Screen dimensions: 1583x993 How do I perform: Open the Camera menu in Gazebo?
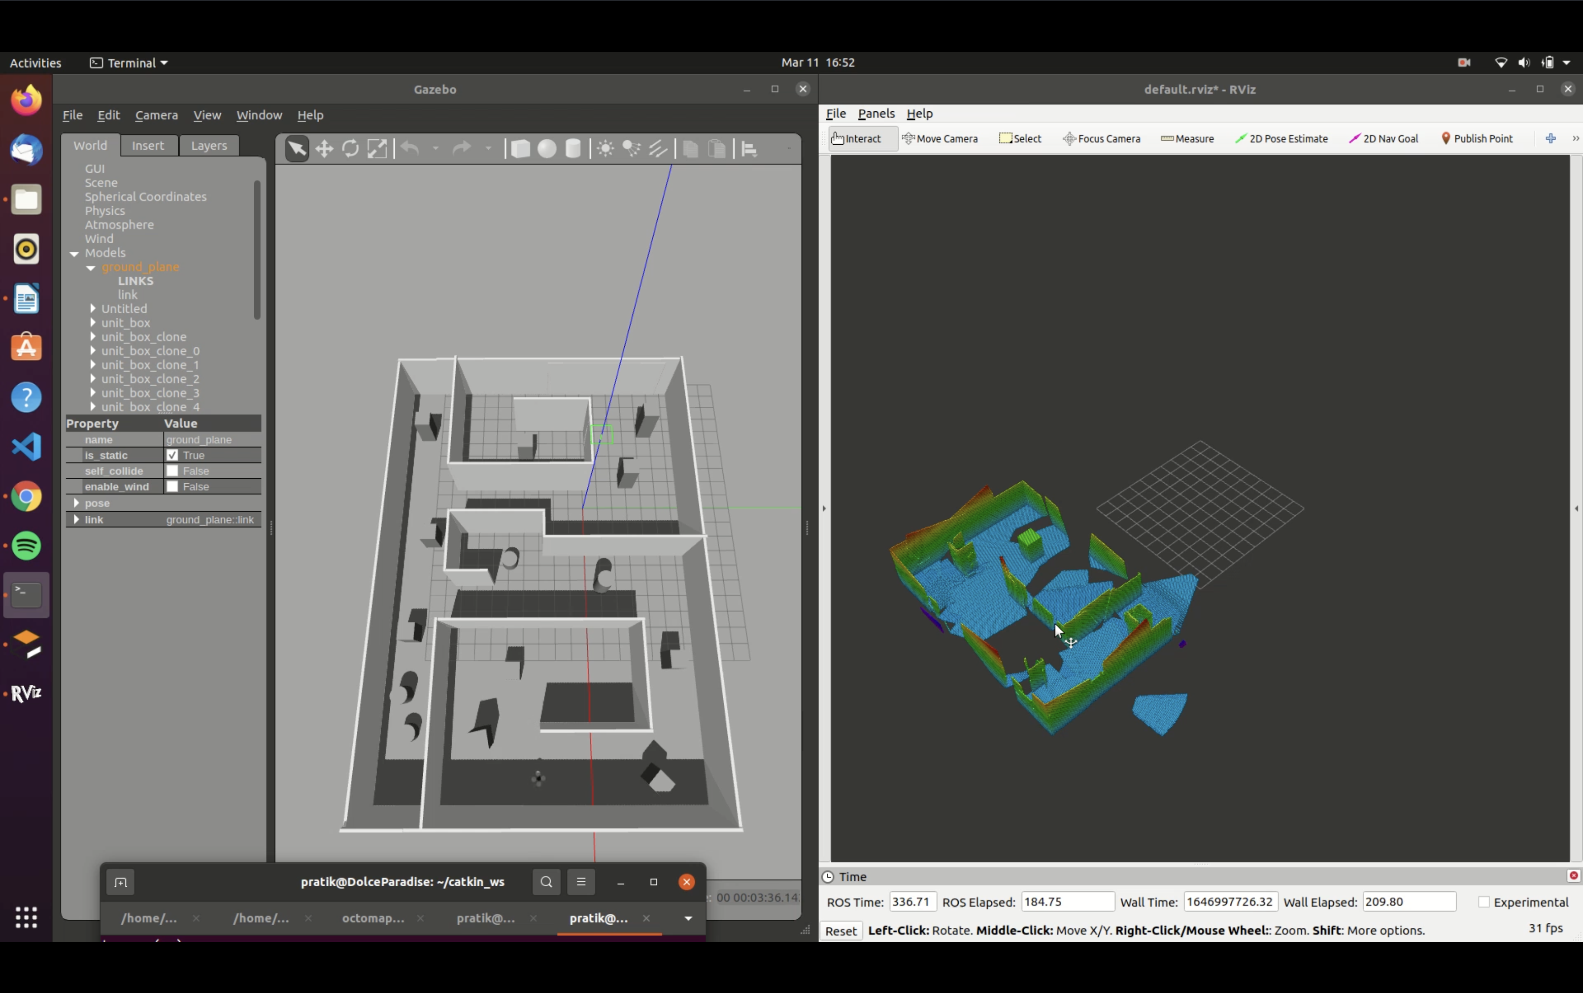click(156, 115)
